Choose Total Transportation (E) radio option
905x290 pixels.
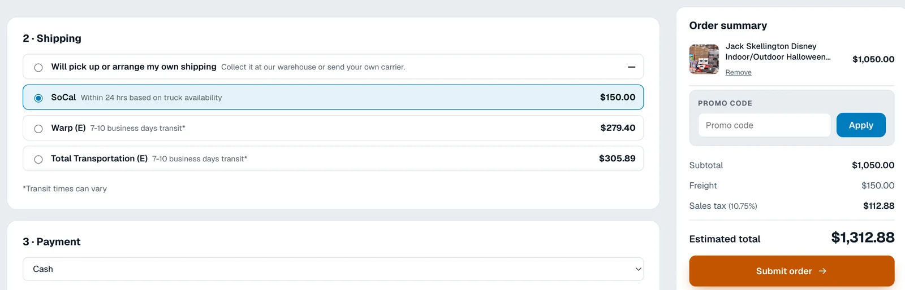[x=38, y=159]
